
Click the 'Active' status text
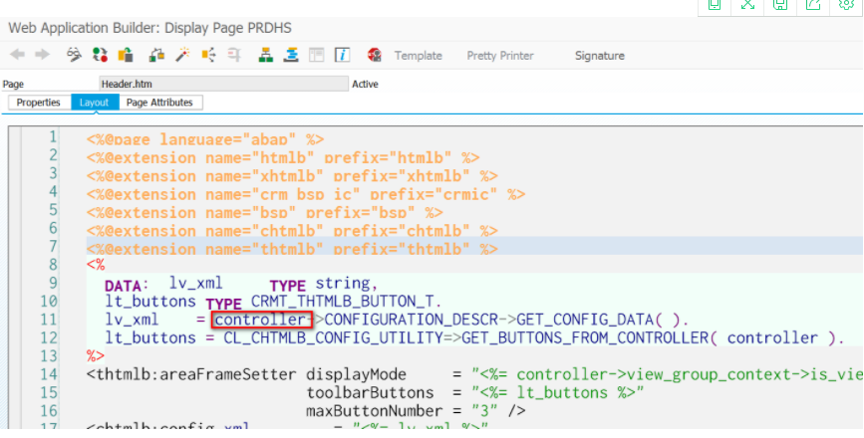pos(365,85)
